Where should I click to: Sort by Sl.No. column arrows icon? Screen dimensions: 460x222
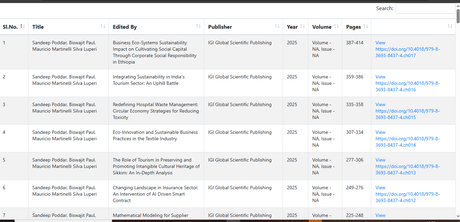(x=23, y=26)
